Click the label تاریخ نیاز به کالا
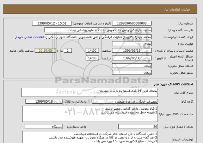The width and height of the screenshot is (203, 143). coord(75,102)
